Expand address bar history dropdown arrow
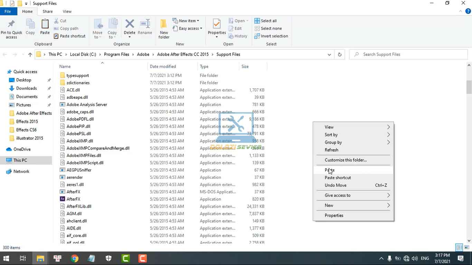This screenshot has width=472, height=265. [x=329, y=55]
